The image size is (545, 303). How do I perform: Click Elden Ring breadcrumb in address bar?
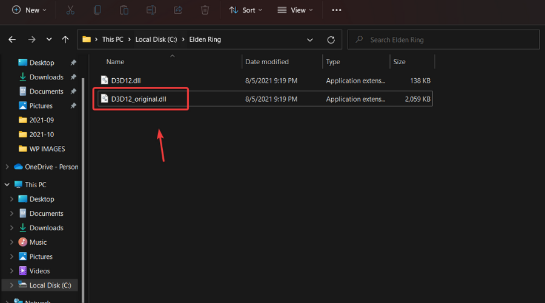[205, 39]
